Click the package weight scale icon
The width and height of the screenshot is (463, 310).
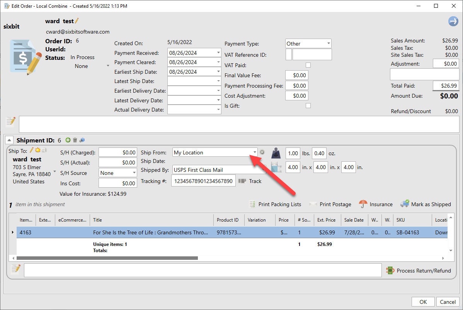(276, 153)
